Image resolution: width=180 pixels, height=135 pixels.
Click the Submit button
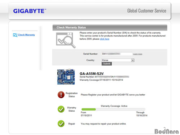point(107,64)
